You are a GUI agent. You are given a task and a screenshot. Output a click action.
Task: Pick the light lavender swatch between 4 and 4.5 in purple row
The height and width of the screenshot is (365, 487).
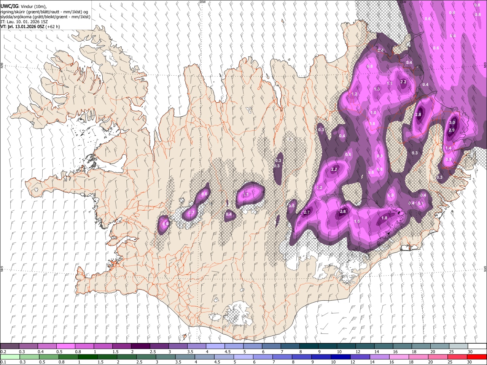[215, 346]
